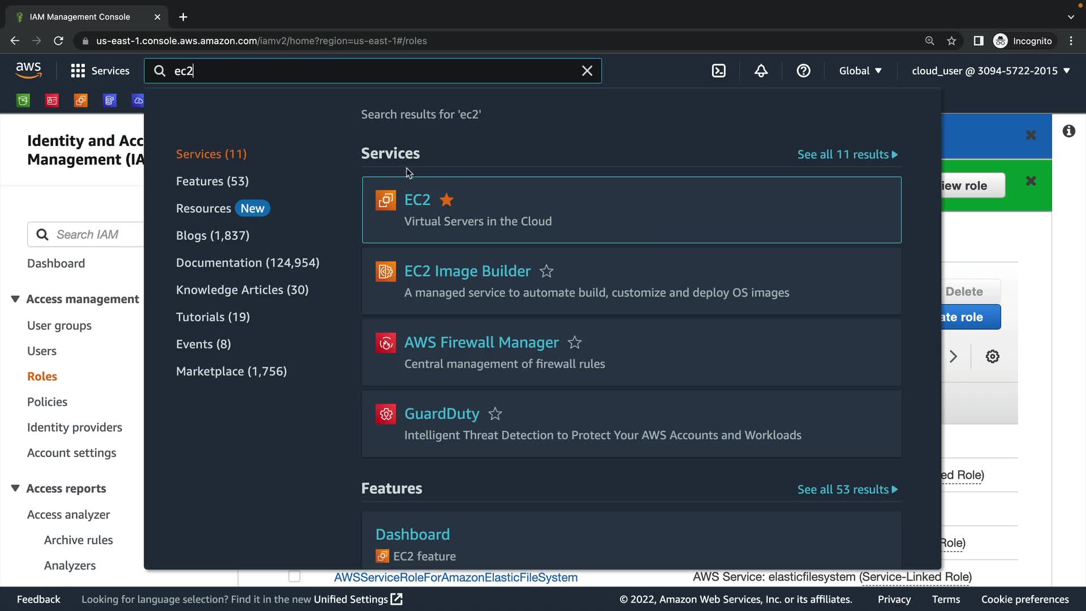
Task: Click See all 11 results link
Action: tap(847, 154)
